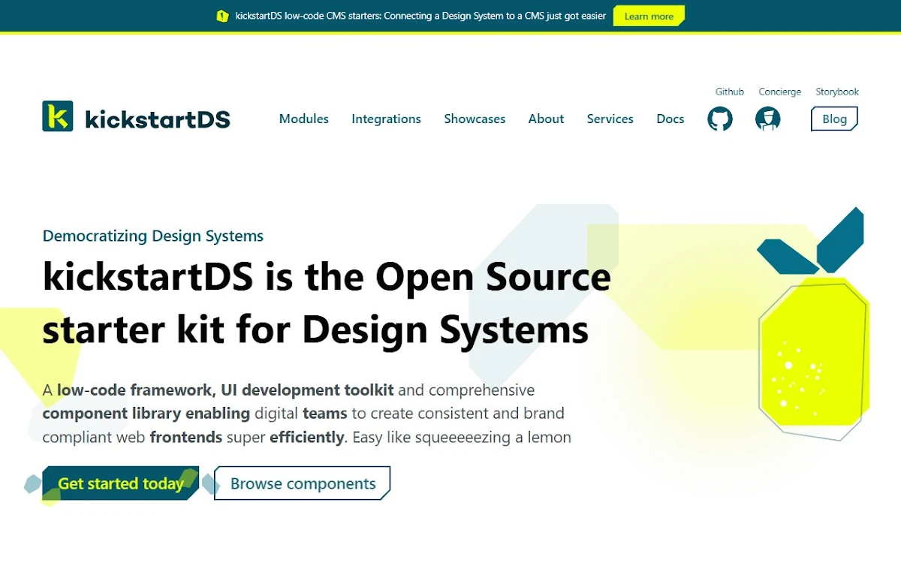The image size is (901, 563).
Task: Open the Concierge avatar icon
Action: tap(767, 119)
